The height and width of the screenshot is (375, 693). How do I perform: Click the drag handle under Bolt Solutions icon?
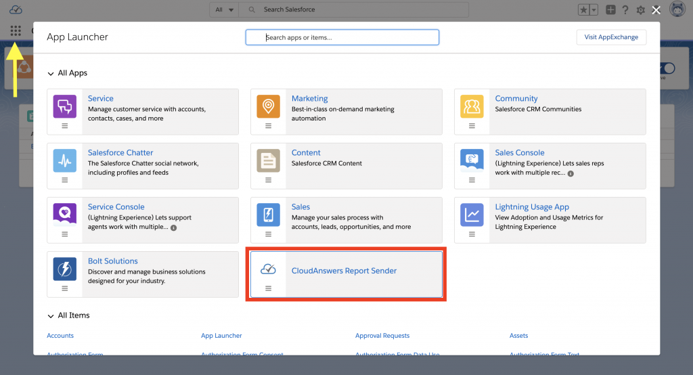64,288
